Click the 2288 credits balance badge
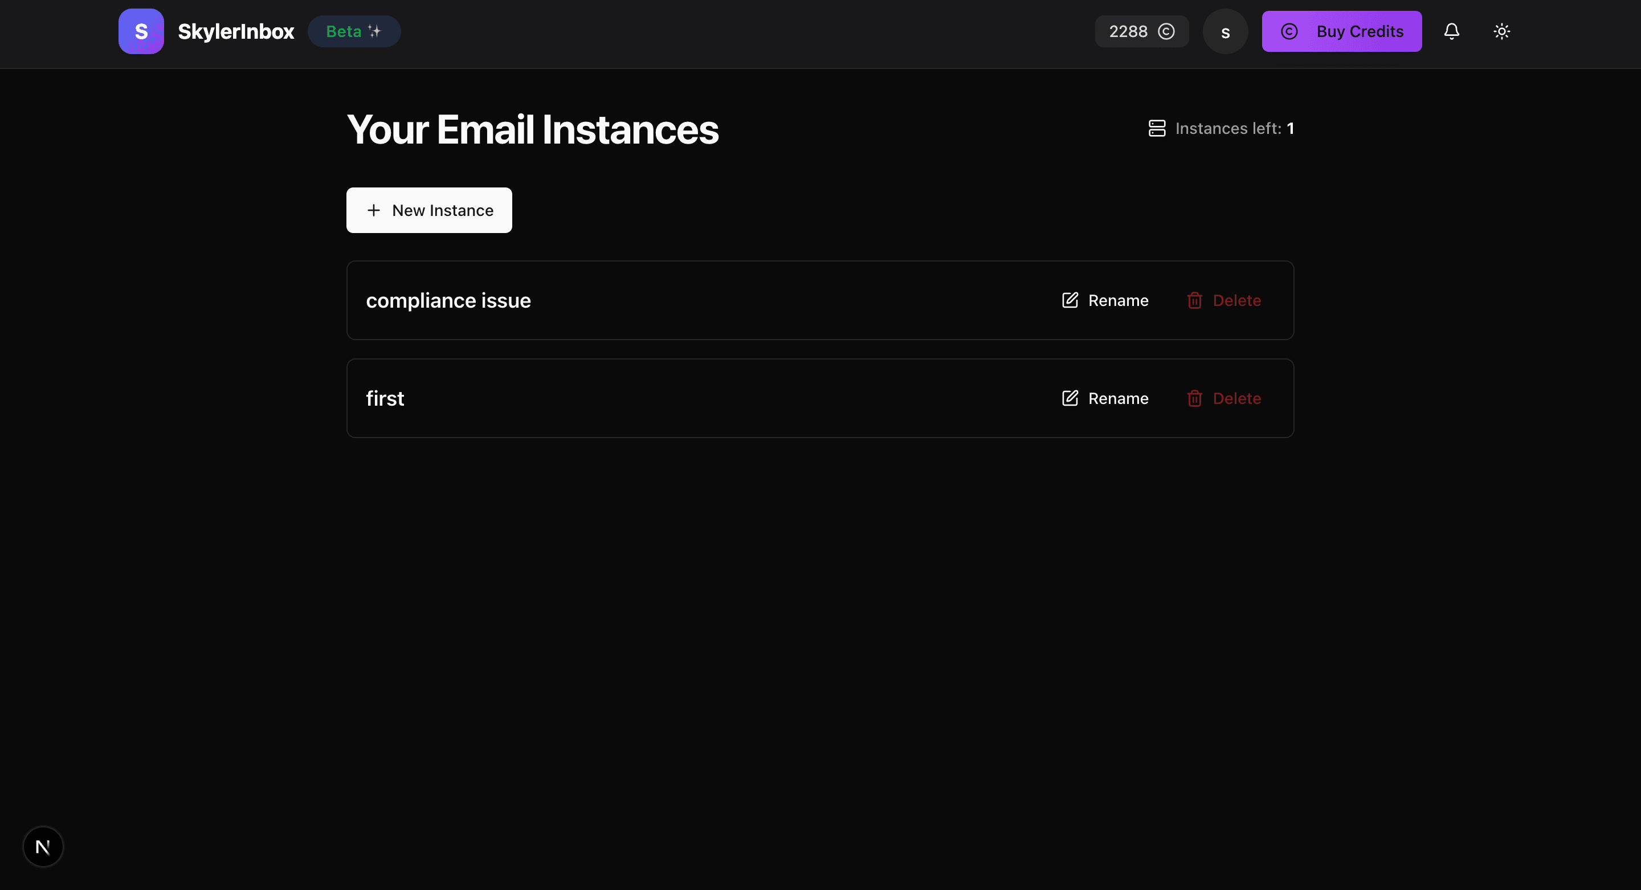This screenshot has width=1641, height=890. click(x=1141, y=31)
